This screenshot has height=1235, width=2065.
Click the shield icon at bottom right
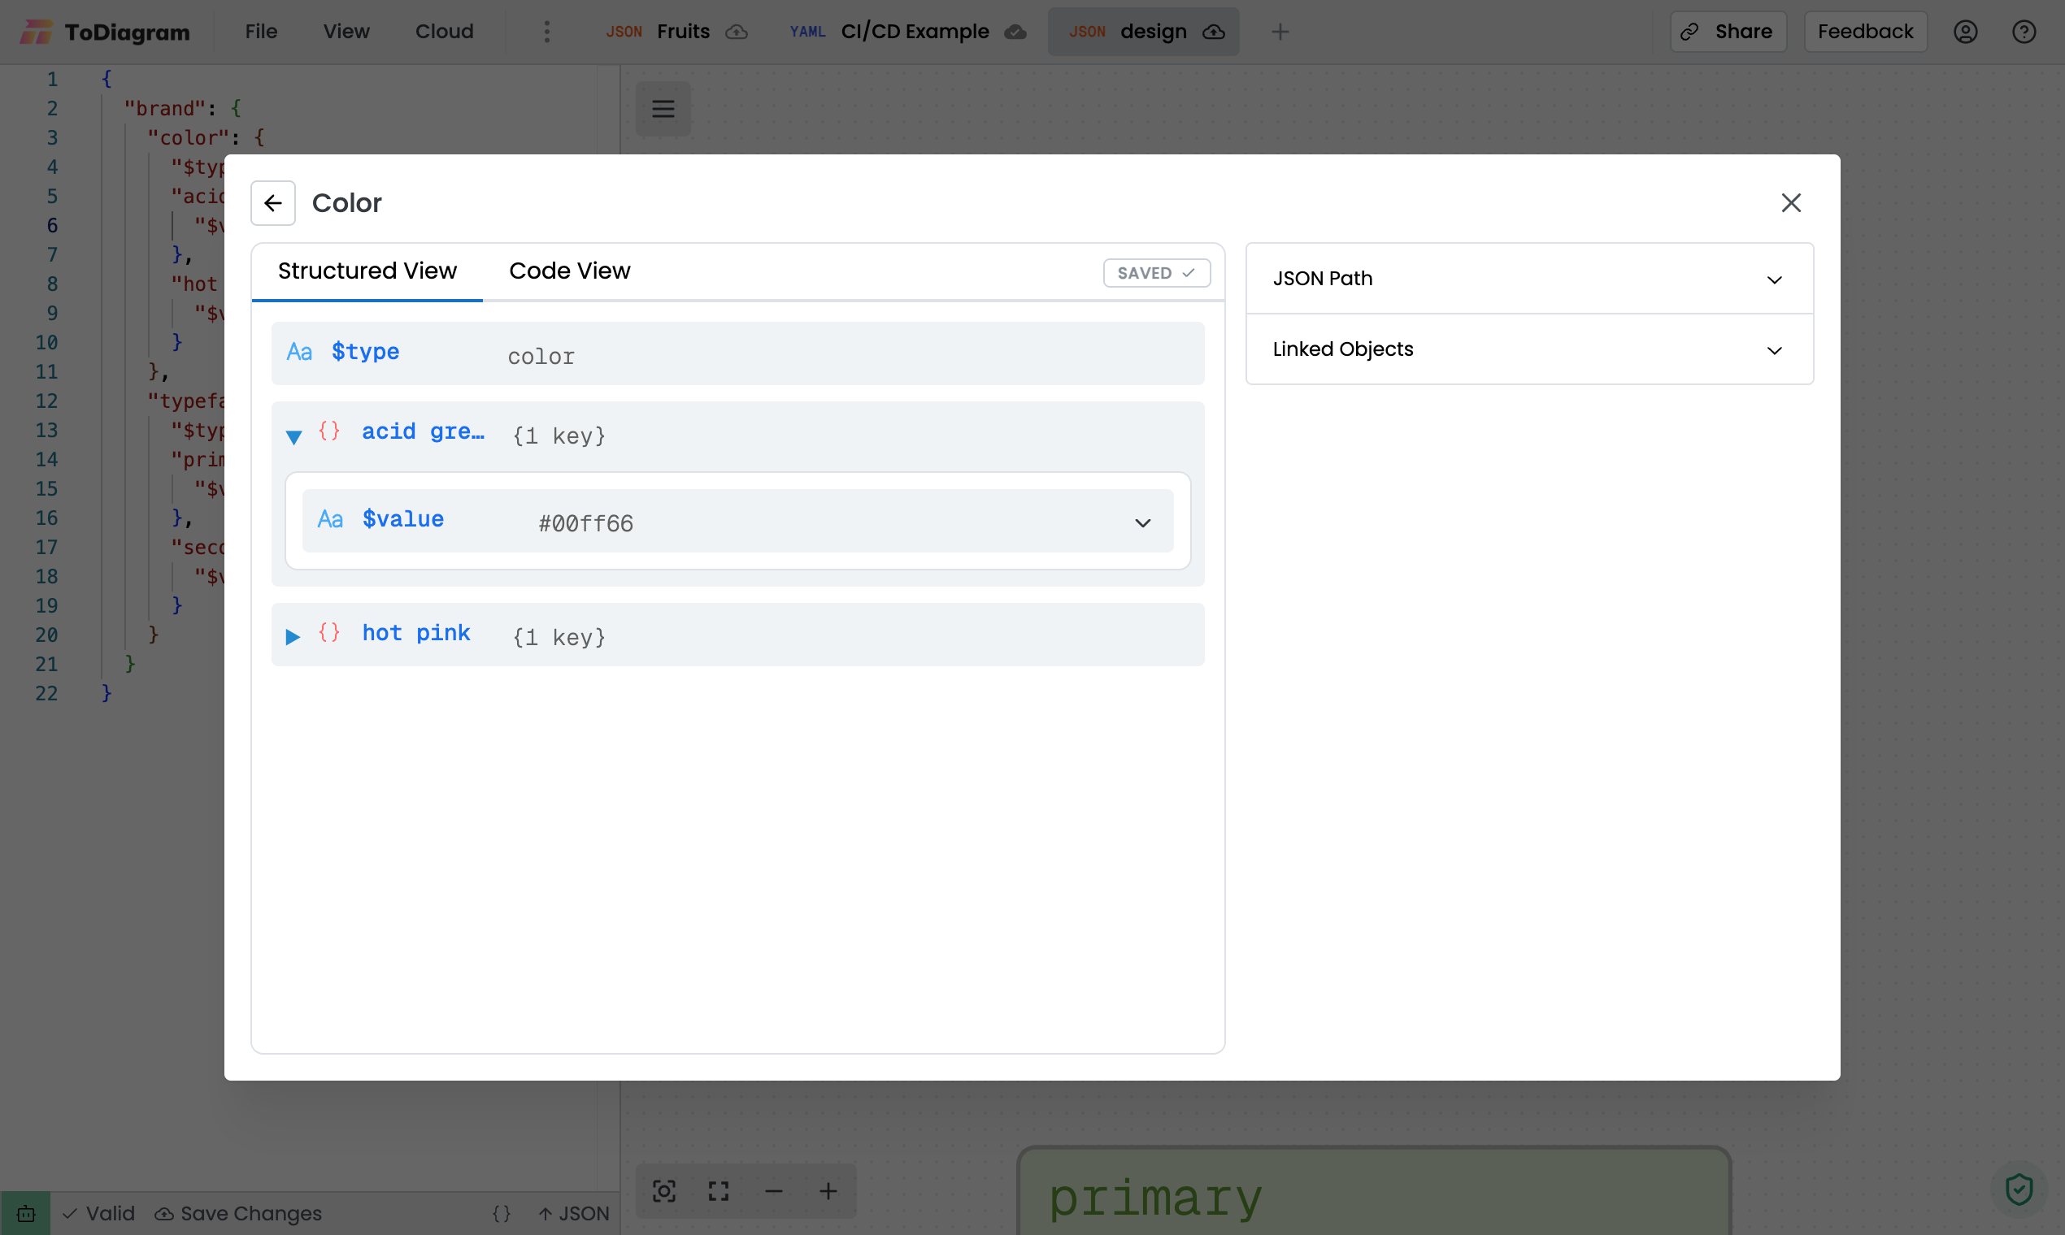click(x=2019, y=1189)
